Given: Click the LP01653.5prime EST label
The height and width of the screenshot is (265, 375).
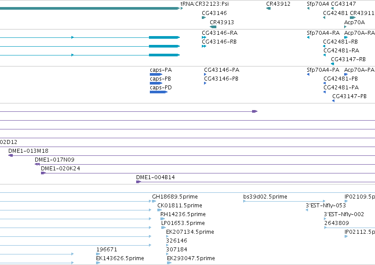Looking at the screenshot, I should pyautogui.click(x=183, y=223).
